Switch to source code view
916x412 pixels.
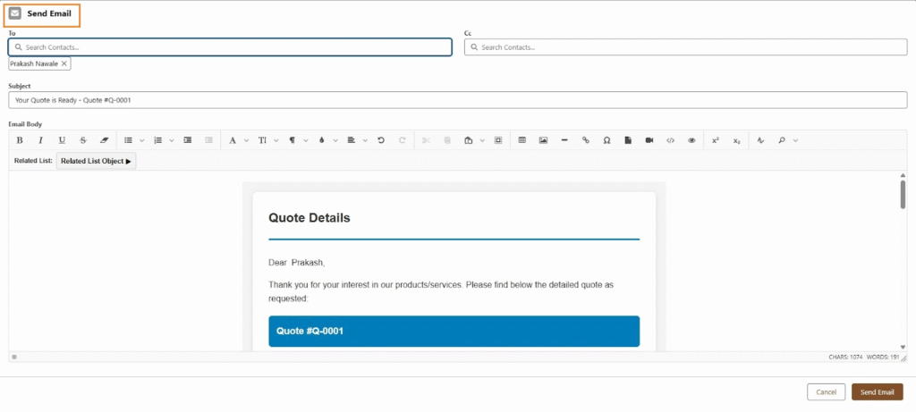click(x=671, y=140)
